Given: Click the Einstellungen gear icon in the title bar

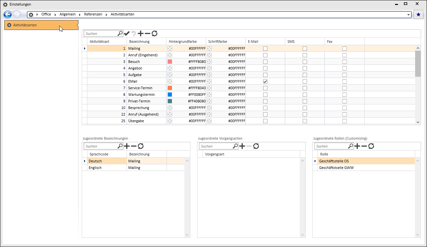Looking at the screenshot, I should tap(5, 4).
